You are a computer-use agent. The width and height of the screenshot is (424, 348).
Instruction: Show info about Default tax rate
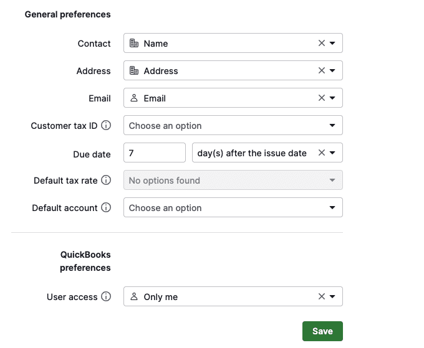106,180
